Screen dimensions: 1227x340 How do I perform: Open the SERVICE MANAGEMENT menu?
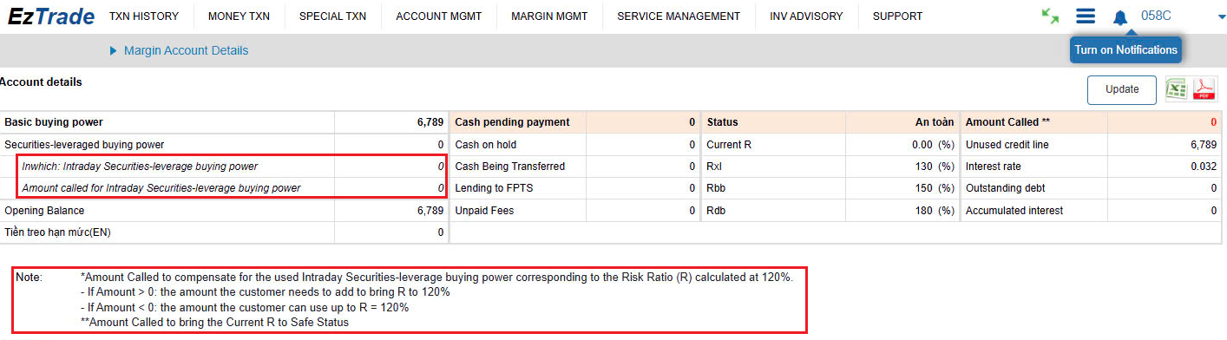(679, 16)
